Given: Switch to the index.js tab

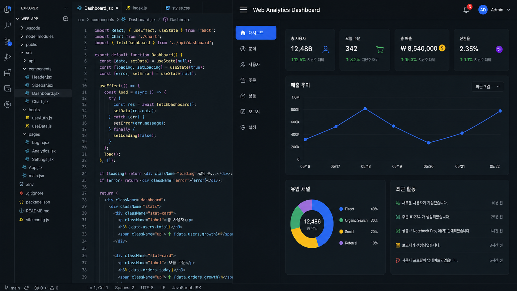Looking at the screenshot, I should [136, 8].
